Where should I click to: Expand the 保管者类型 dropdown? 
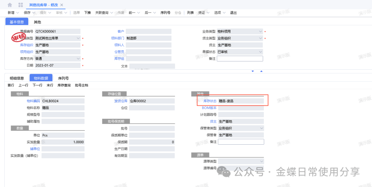pyautogui.click(x=261, y=128)
